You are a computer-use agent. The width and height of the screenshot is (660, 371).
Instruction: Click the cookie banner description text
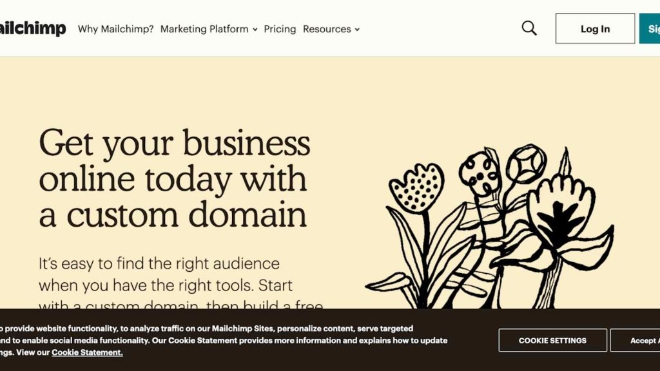point(224,340)
